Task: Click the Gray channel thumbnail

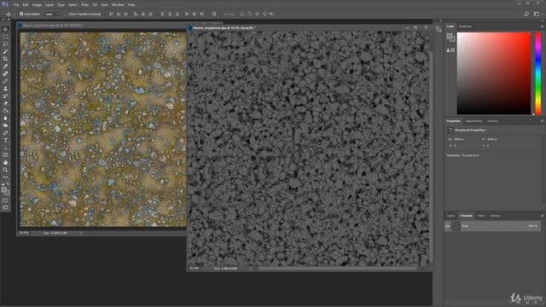Action: tap(456, 226)
